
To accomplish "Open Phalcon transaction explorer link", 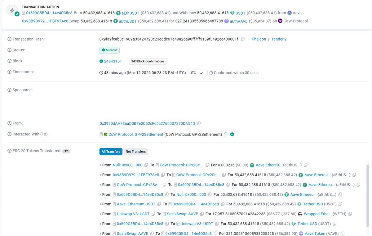I will click(259, 39).
